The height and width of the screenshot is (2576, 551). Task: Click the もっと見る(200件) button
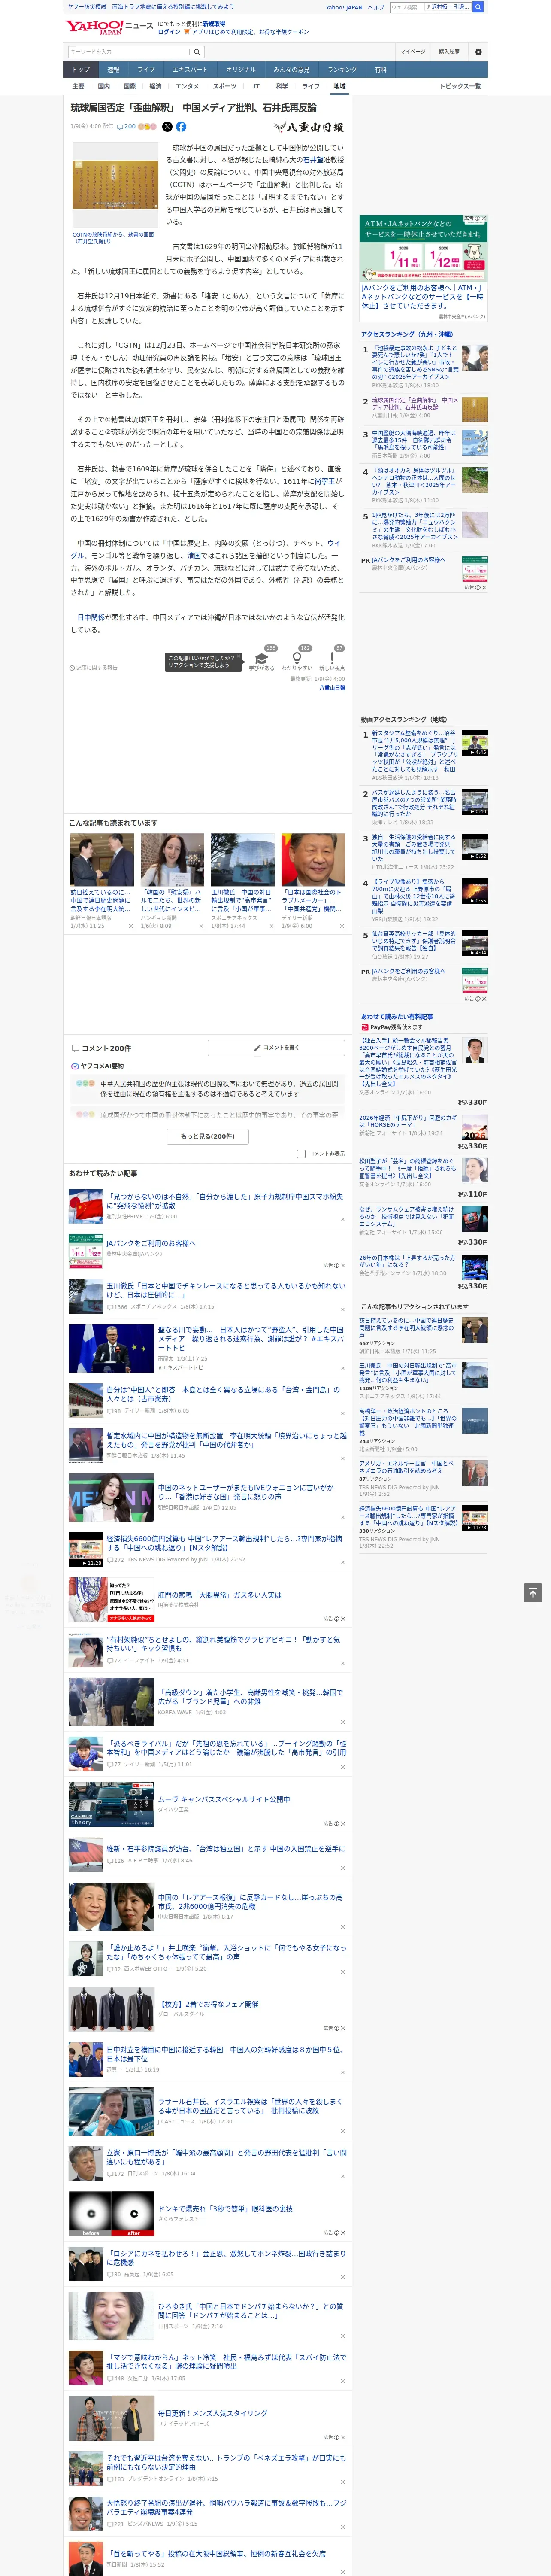tap(207, 1136)
